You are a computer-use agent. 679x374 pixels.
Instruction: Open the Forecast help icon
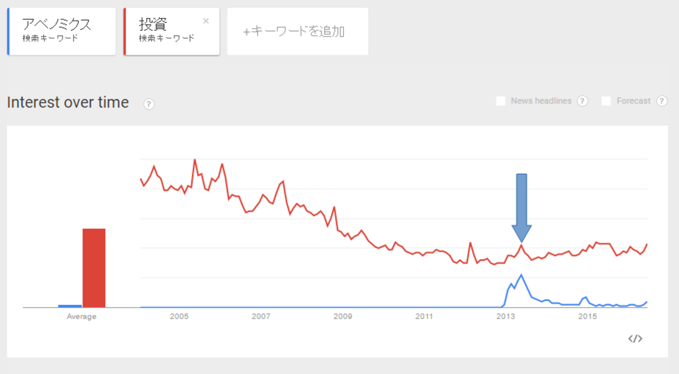(x=662, y=101)
